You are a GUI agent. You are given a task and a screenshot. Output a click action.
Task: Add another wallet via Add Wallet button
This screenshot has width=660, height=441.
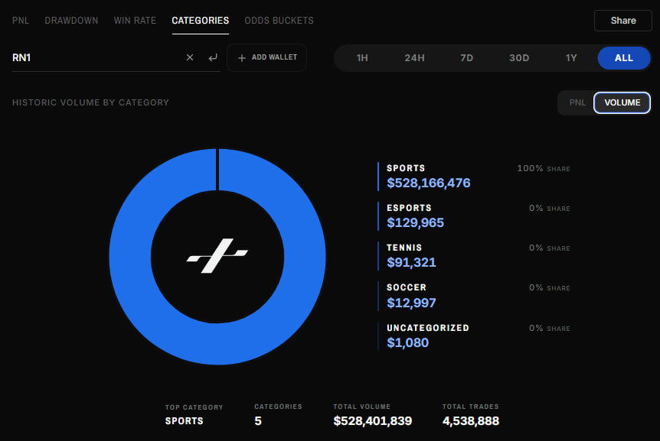coord(267,57)
